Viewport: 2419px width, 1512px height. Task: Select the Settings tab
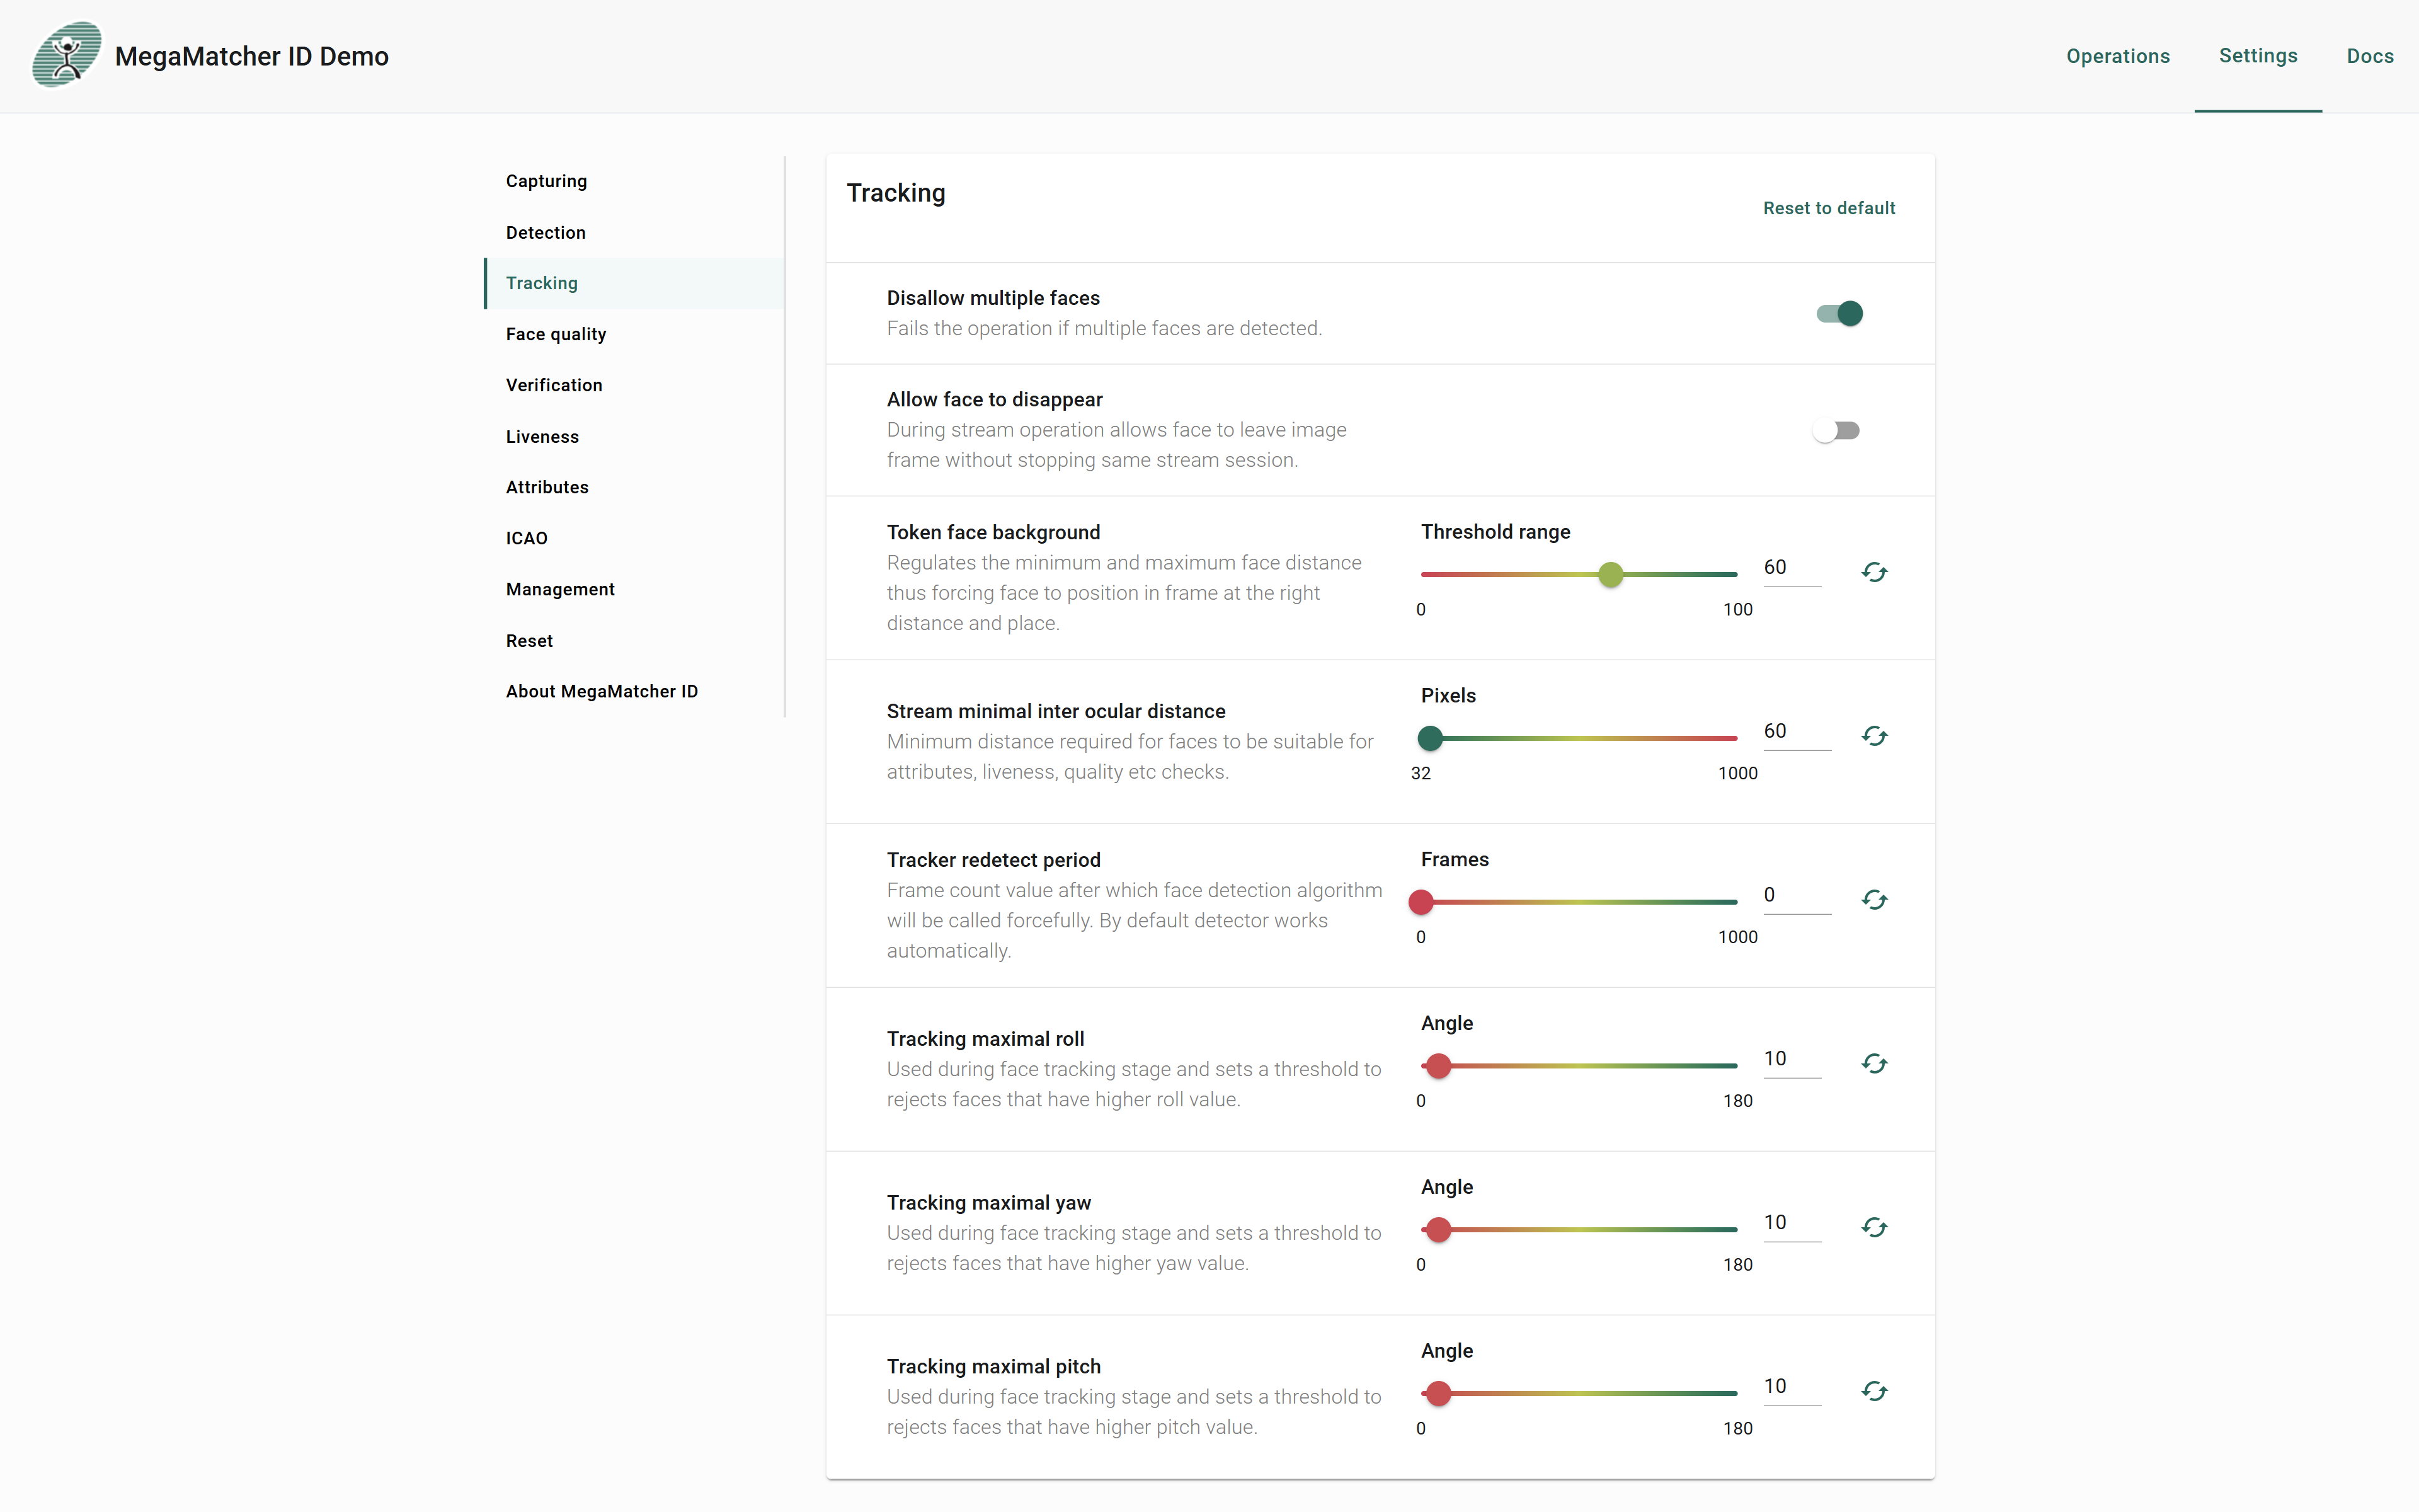2258,56
